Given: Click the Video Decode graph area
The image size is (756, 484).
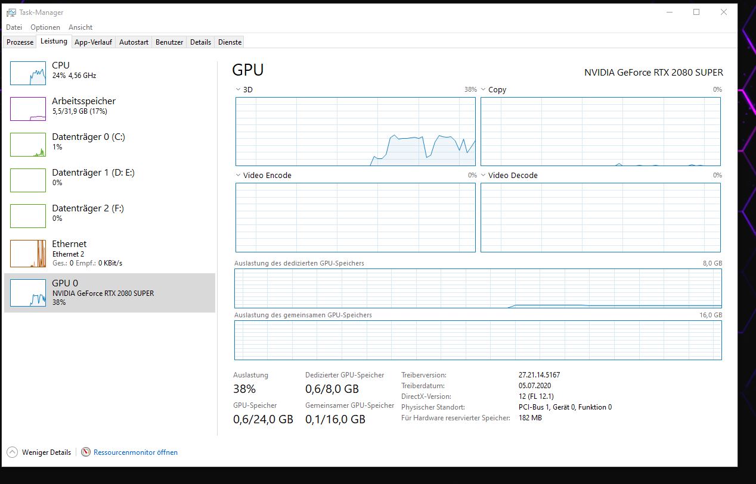Looking at the screenshot, I should tap(600, 217).
